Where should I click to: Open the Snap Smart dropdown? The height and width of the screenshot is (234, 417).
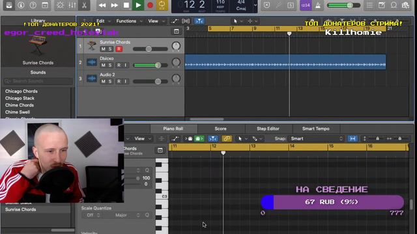317,138
